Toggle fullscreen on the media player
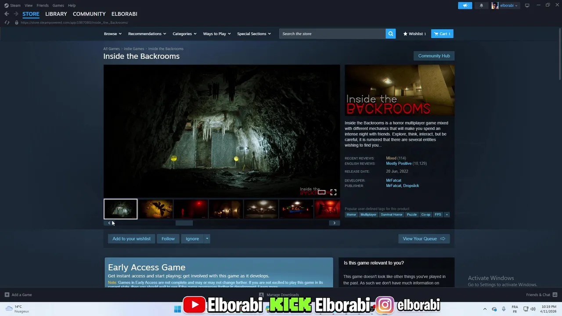The image size is (562, 316). [x=333, y=192]
